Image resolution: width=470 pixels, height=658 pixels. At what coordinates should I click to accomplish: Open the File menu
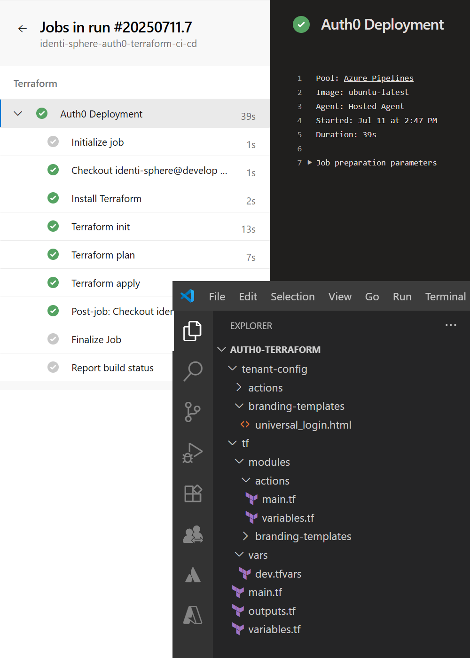point(217,297)
